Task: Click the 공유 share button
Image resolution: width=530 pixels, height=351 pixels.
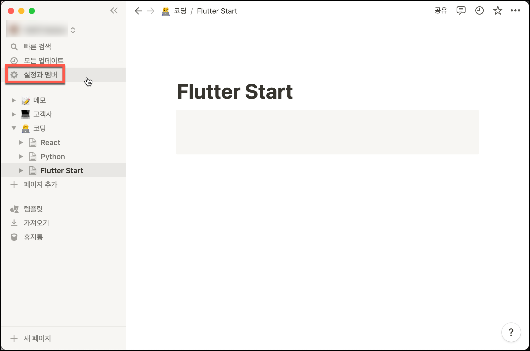Action: tap(441, 11)
